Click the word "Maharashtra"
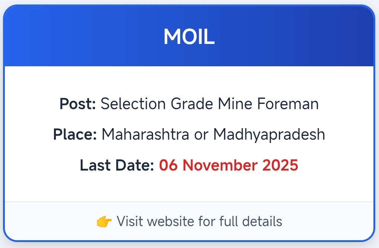The width and height of the screenshot is (379, 248). pyautogui.click(x=145, y=134)
